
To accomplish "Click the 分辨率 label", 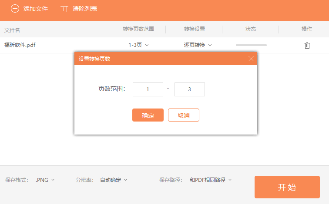I will coord(84,180).
